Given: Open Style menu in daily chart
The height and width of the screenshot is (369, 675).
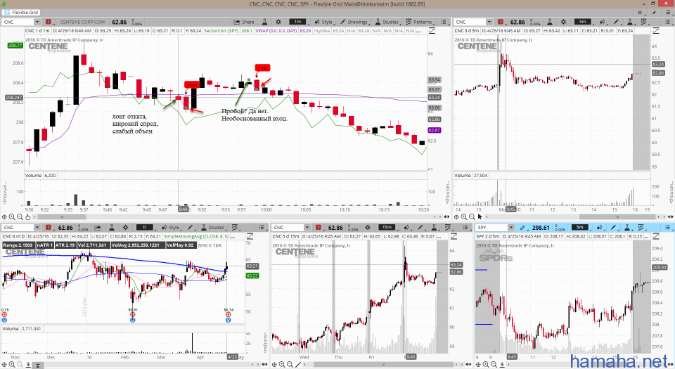Looking at the screenshot, I should pos(170,228).
